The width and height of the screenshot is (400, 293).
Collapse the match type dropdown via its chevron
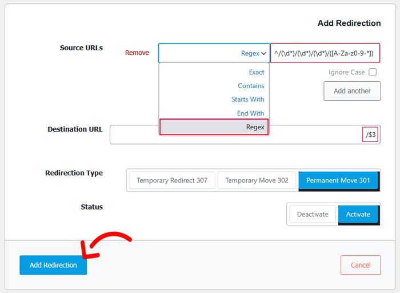(x=263, y=53)
